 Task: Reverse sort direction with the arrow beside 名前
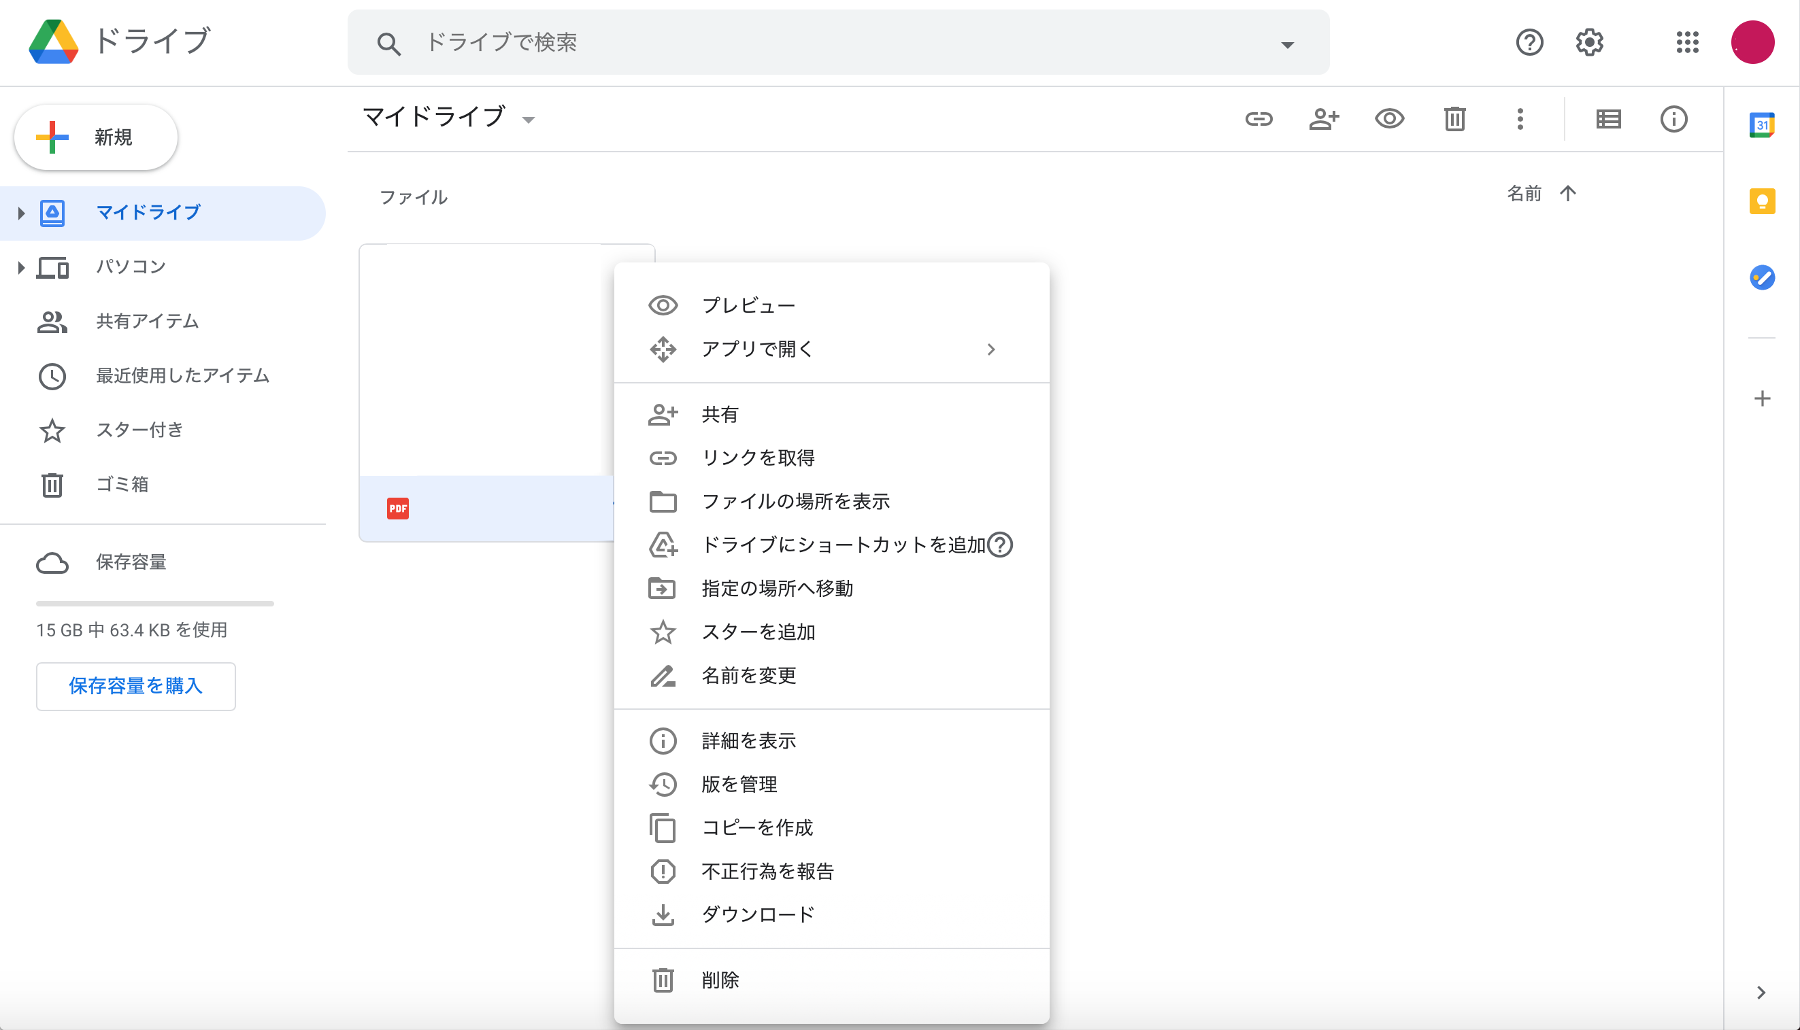[1567, 194]
